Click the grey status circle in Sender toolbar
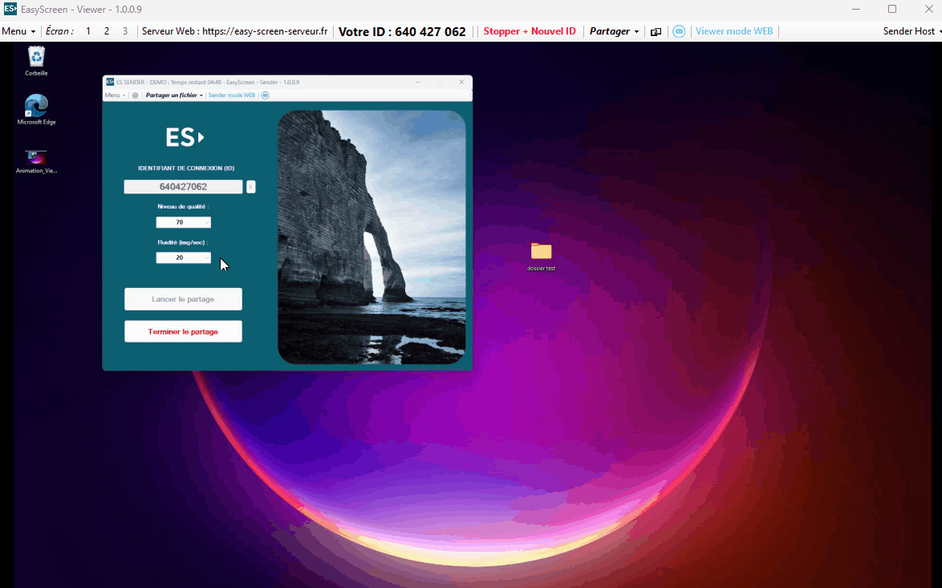The width and height of the screenshot is (942, 588). tap(135, 95)
